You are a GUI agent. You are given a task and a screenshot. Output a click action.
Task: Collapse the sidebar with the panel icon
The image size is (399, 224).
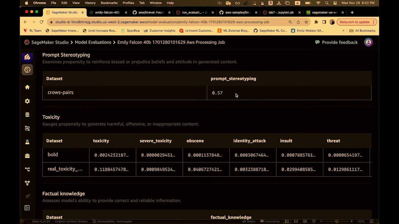coord(27,208)
